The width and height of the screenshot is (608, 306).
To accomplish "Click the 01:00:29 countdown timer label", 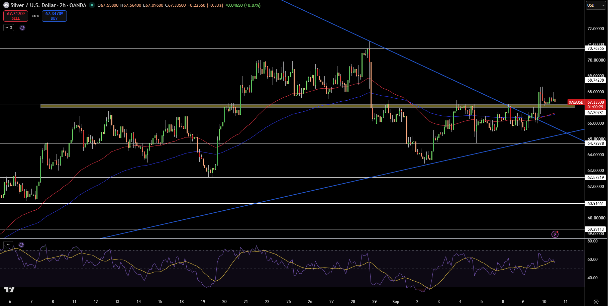I will point(596,107).
